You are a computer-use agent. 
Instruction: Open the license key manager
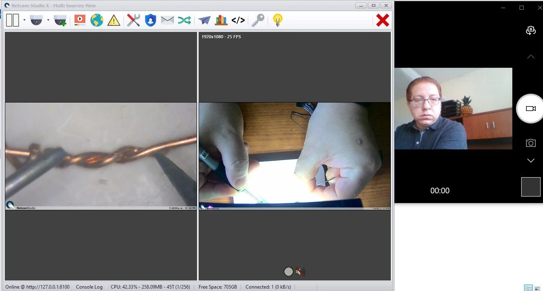coord(259,20)
